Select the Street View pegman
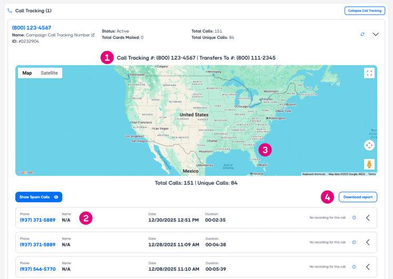 tap(369, 164)
